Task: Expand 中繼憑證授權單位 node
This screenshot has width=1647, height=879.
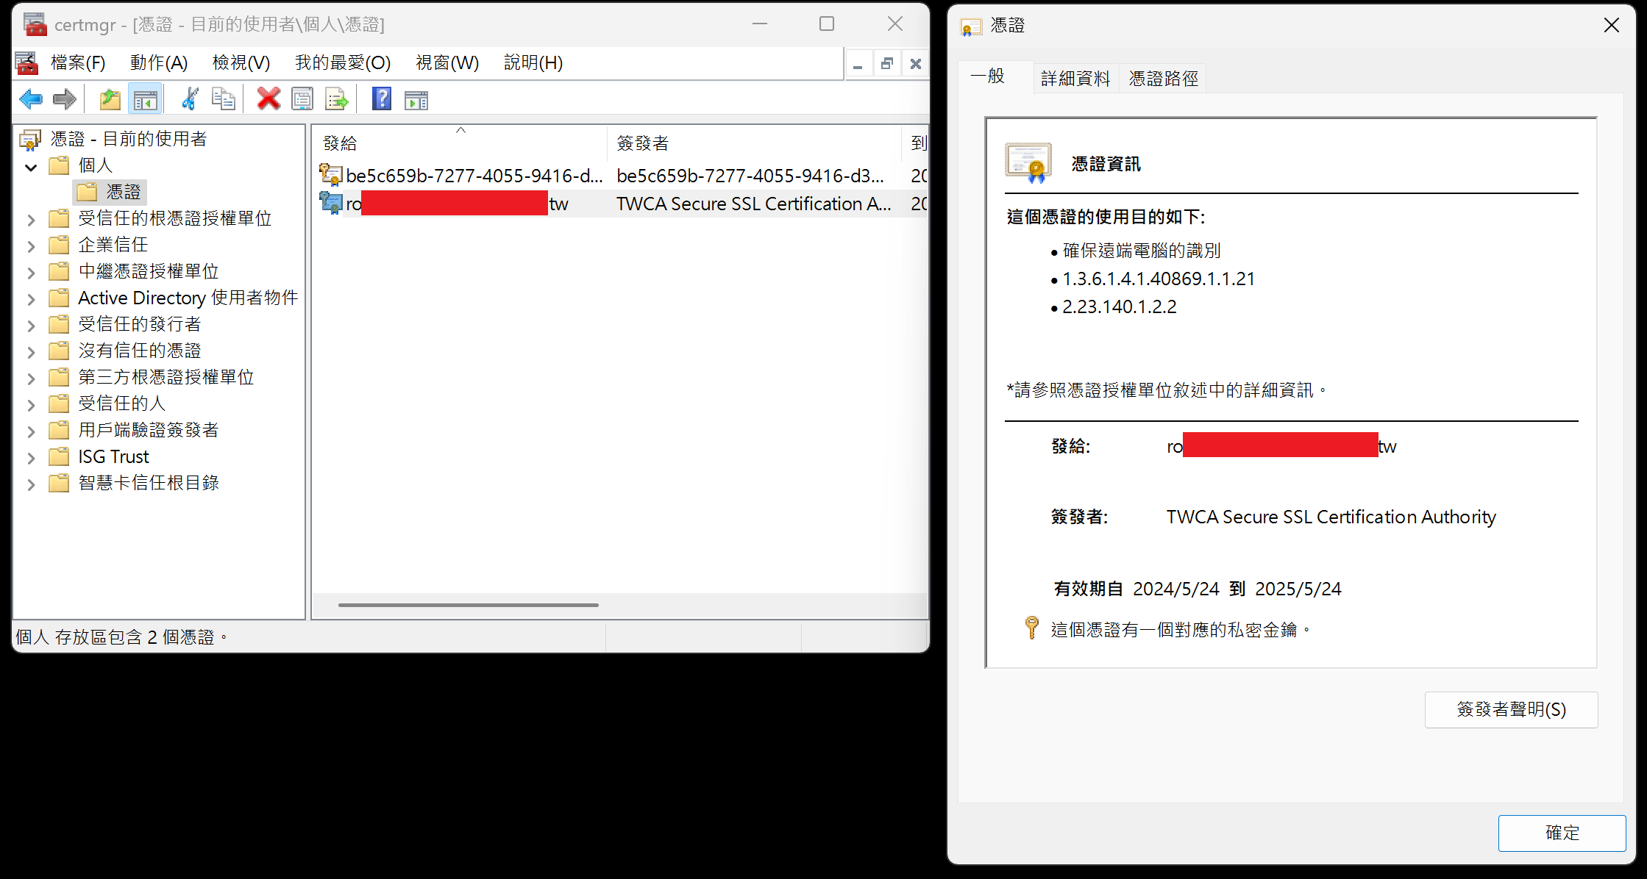Action: click(31, 273)
